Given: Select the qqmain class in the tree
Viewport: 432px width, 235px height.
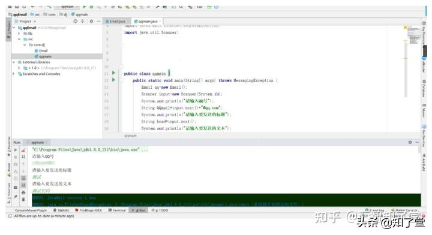Looking at the screenshot, I should coord(43,56).
